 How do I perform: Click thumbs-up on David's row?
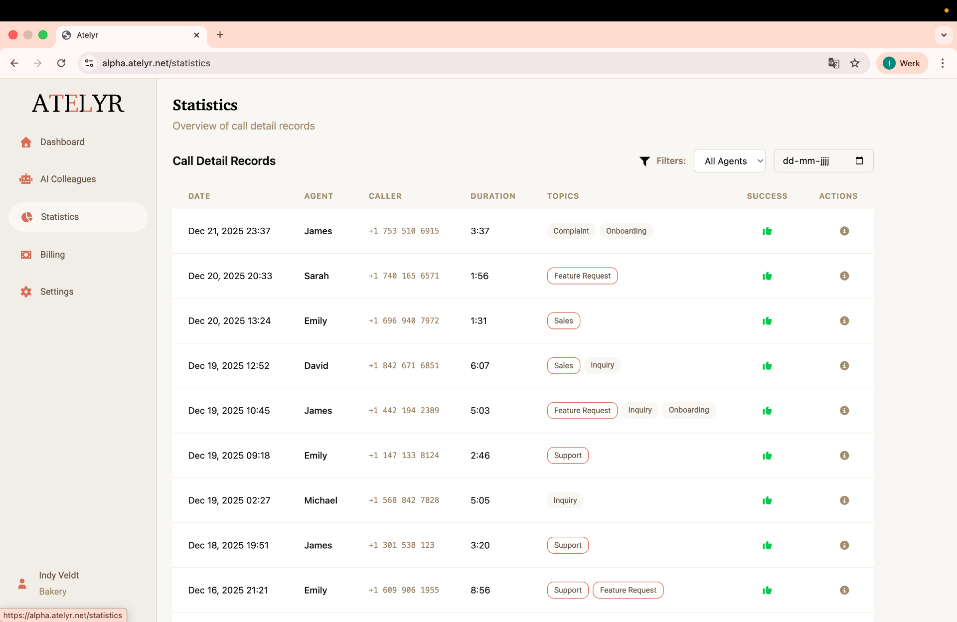point(767,366)
